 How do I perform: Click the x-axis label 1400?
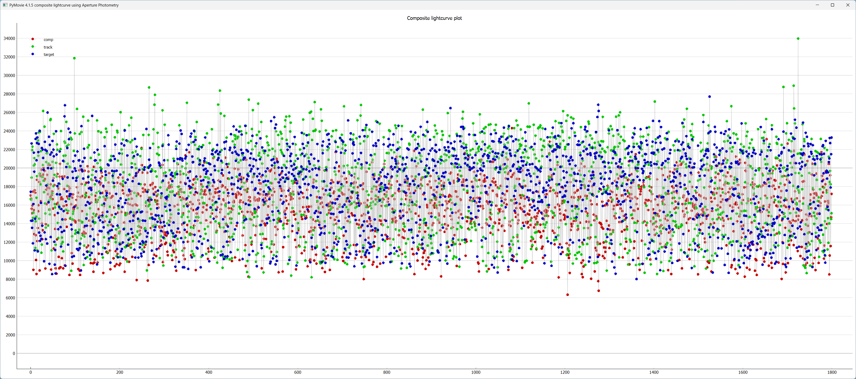click(654, 372)
